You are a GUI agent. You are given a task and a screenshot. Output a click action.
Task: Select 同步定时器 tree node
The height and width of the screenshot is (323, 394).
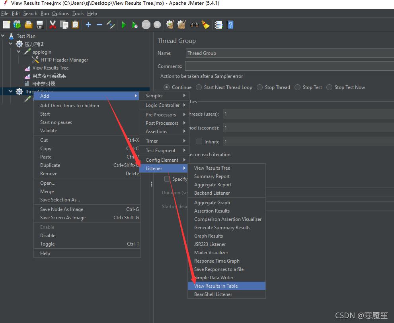pos(43,84)
